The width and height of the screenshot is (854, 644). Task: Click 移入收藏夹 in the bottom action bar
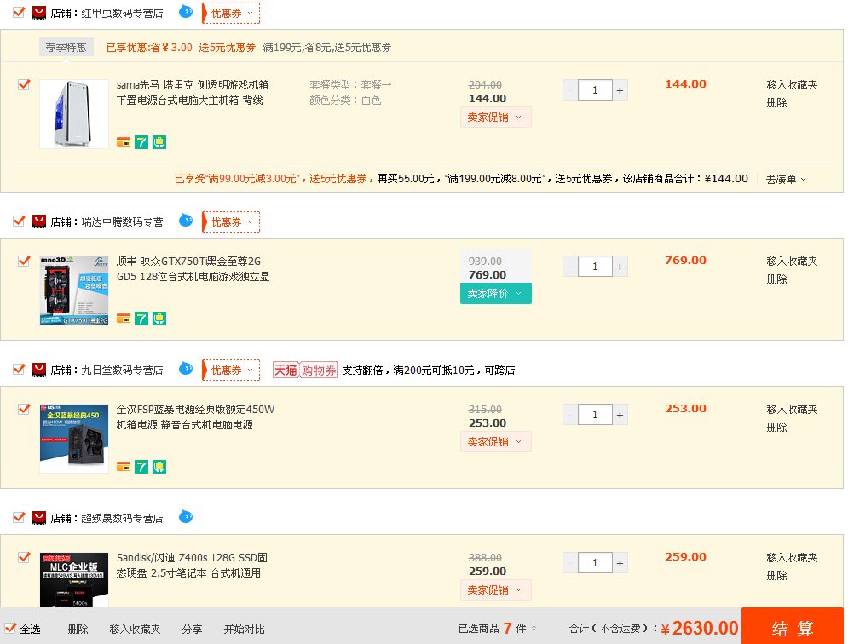pos(135,630)
